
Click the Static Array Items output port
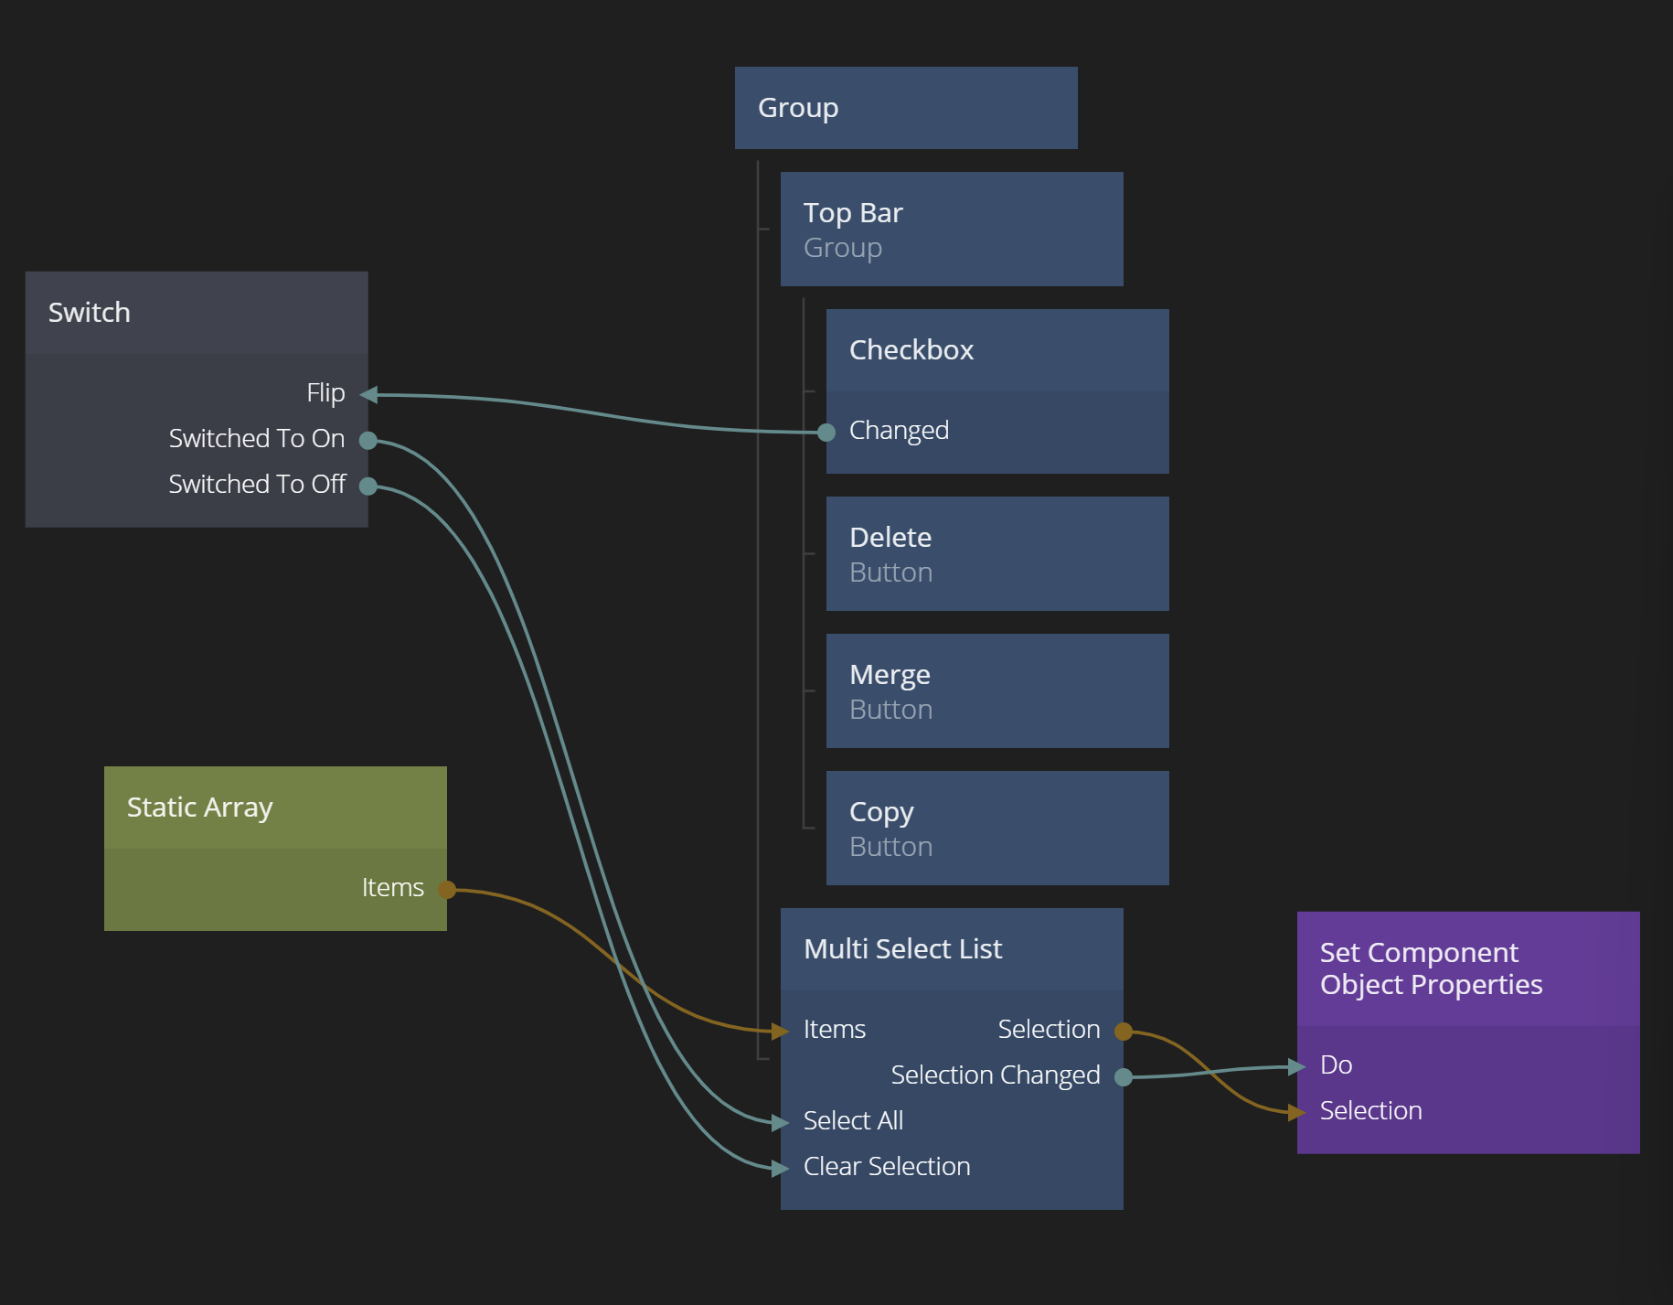pyautogui.click(x=447, y=890)
